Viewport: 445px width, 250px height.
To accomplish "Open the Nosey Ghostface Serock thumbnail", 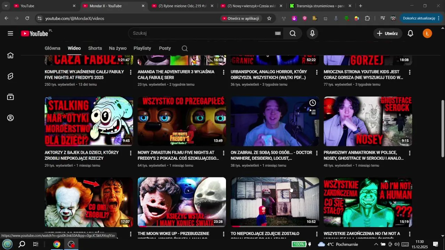I will click(x=368, y=121).
